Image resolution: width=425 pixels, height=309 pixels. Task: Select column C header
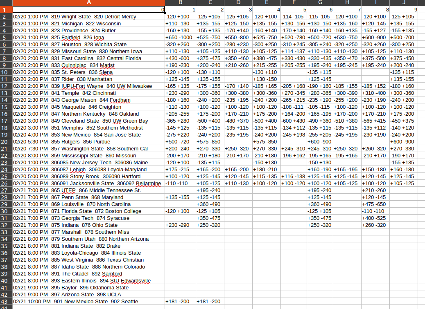coord(210,3)
